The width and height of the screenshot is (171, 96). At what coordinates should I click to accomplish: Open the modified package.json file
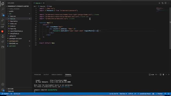[14, 41]
